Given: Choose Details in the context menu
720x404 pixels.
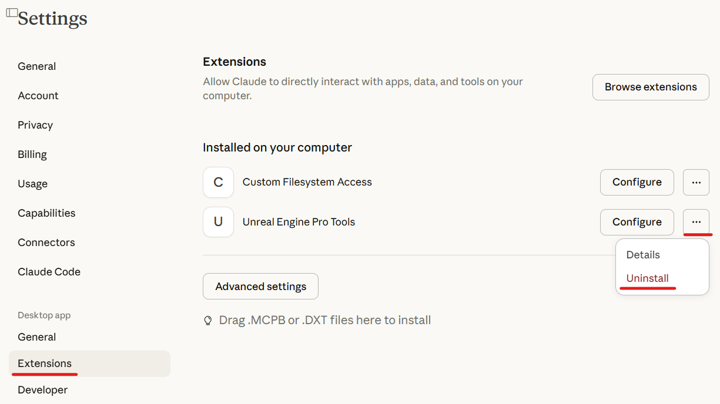Looking at the screenshot, I should pyautogui.click(x=642, y=254).
